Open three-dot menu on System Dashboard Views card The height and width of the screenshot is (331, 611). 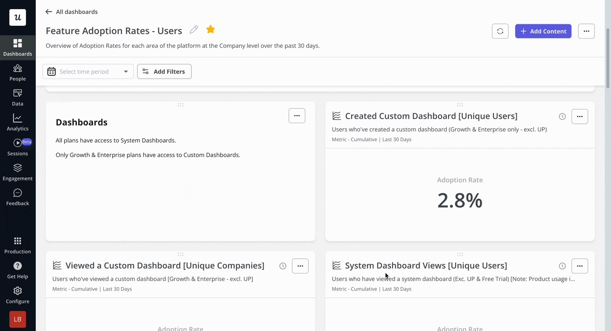(580, 266)
